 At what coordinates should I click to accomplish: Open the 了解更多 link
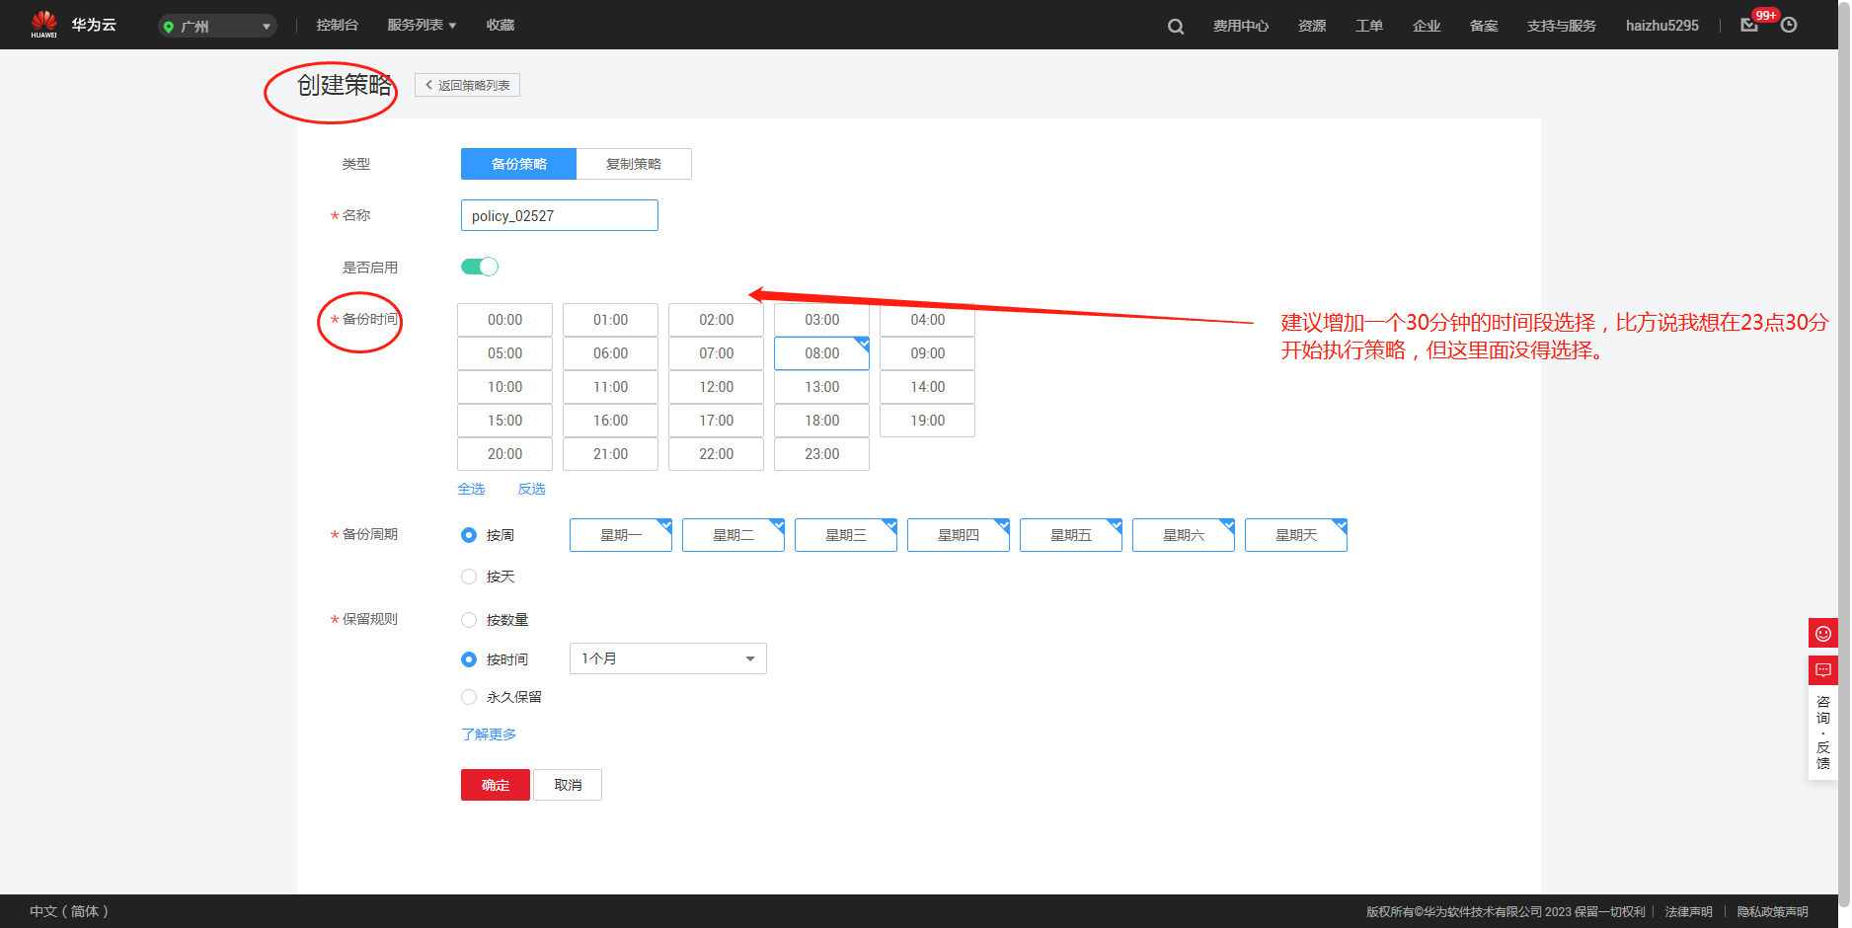(x=489, y=735)
